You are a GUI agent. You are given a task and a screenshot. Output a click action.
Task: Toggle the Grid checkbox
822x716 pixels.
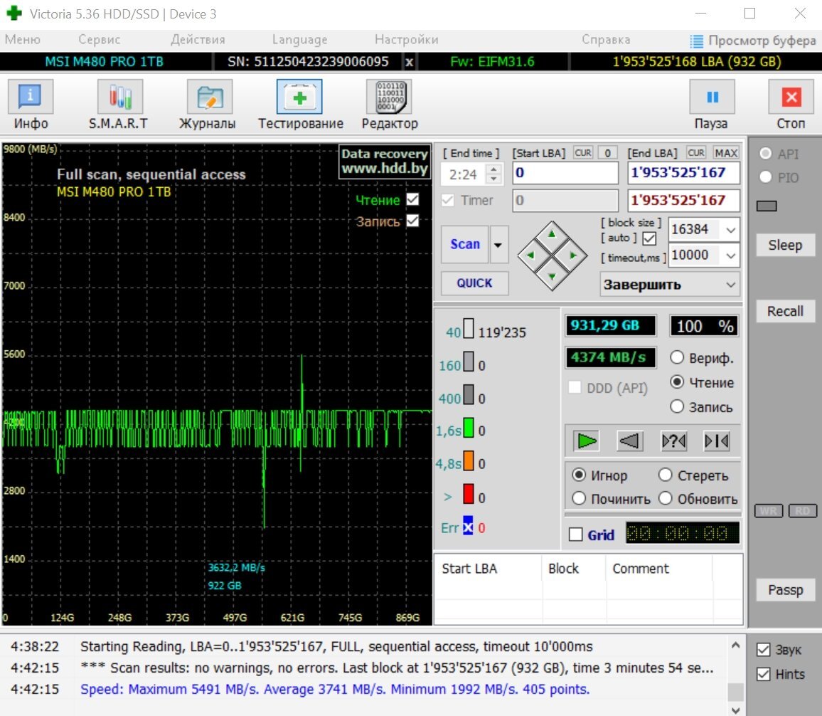click(x=576, y=535)
